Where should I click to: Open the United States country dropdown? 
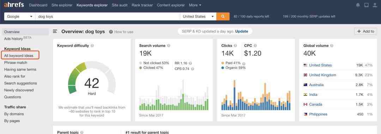pyautogui.click(x=198, y=17)
